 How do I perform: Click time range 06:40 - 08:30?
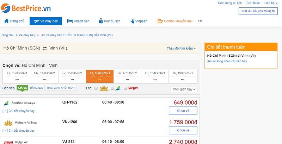[x=113, y=102]
